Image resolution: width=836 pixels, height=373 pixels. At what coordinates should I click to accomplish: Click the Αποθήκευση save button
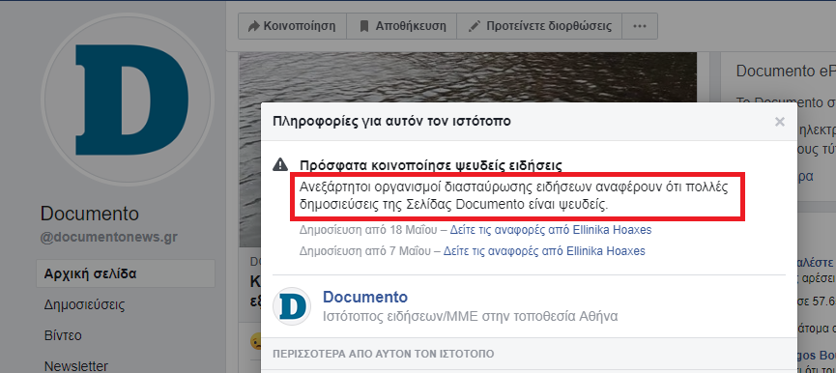click(x=401, y=26)
